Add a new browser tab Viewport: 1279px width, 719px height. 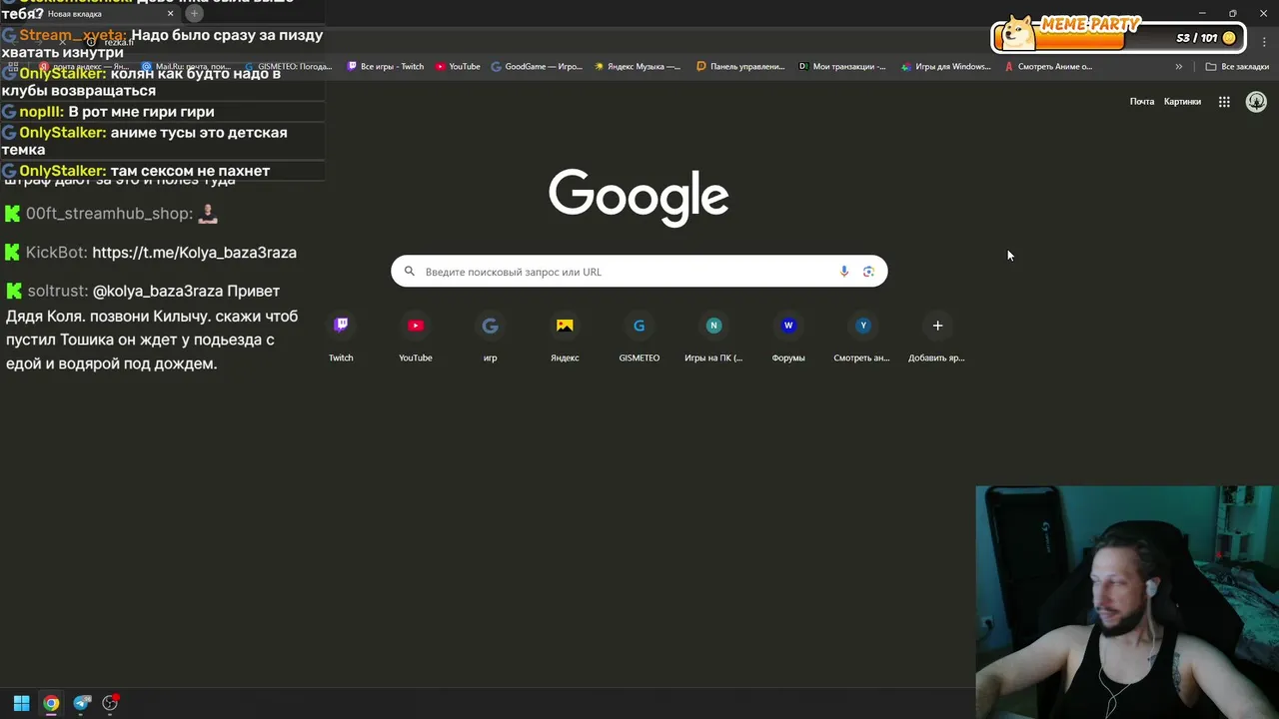coord(195,14)
